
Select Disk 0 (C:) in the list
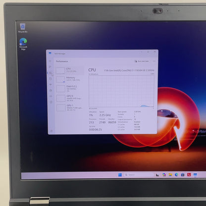[x=70, y=89]
